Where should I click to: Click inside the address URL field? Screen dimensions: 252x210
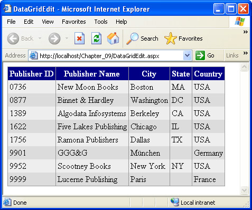click(x=111, y=56)
